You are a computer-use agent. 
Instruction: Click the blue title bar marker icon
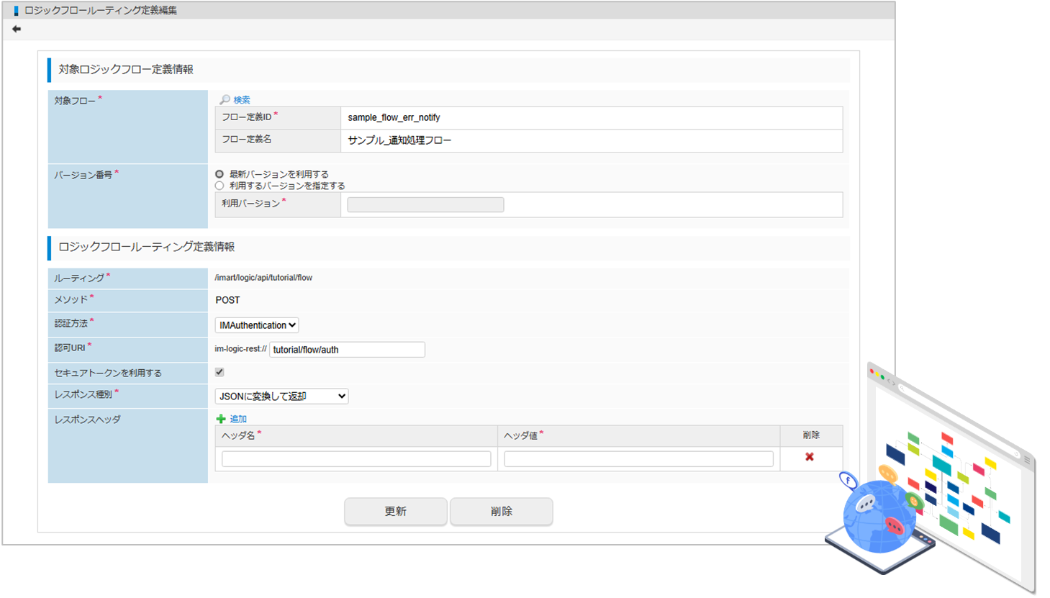tap(16, 11)
